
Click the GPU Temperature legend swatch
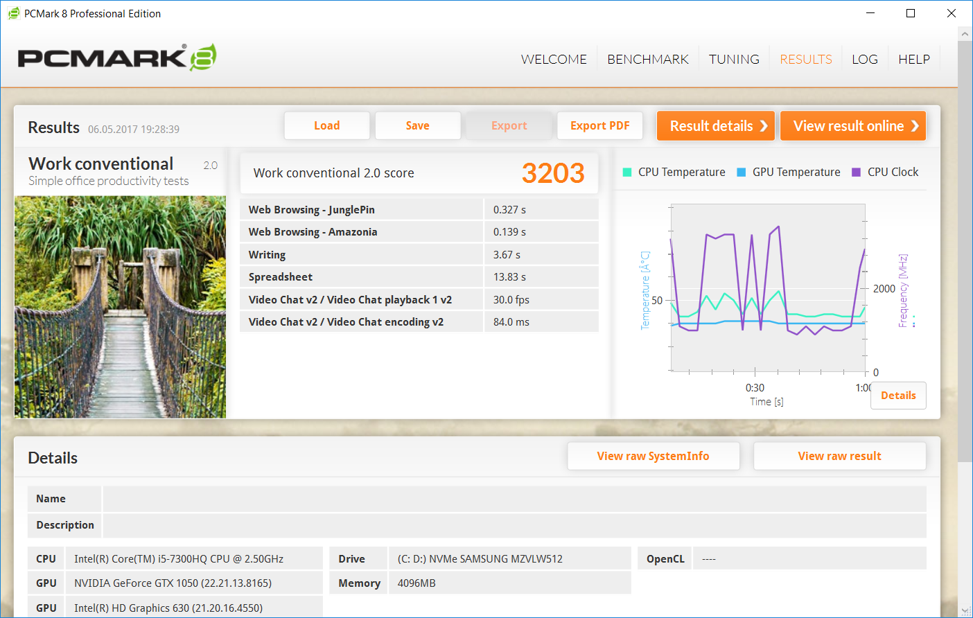click(742, 173)
